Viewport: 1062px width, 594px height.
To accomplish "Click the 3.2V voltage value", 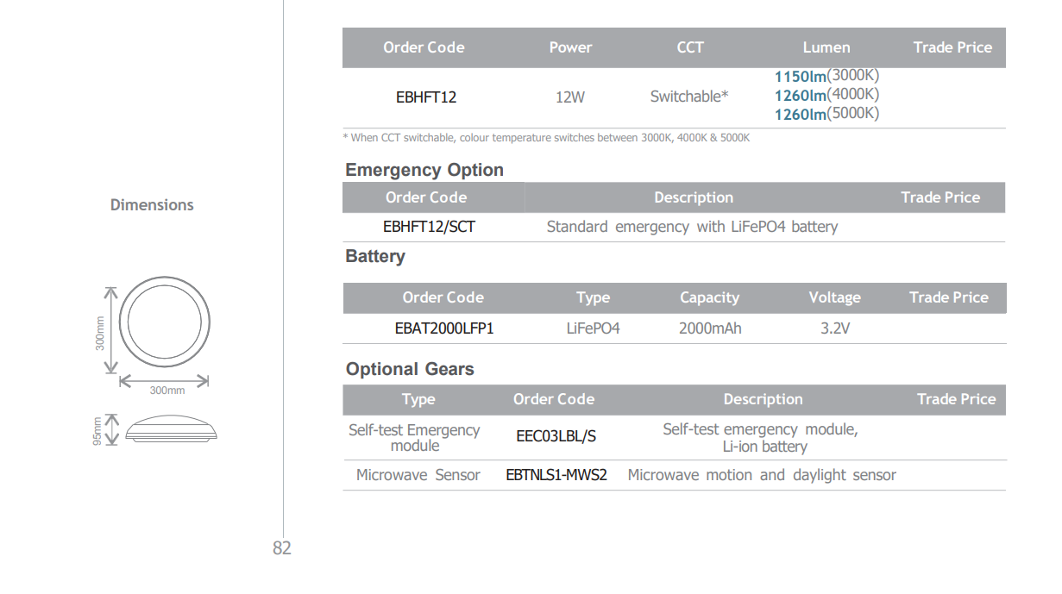I will [x=834, y=328].
